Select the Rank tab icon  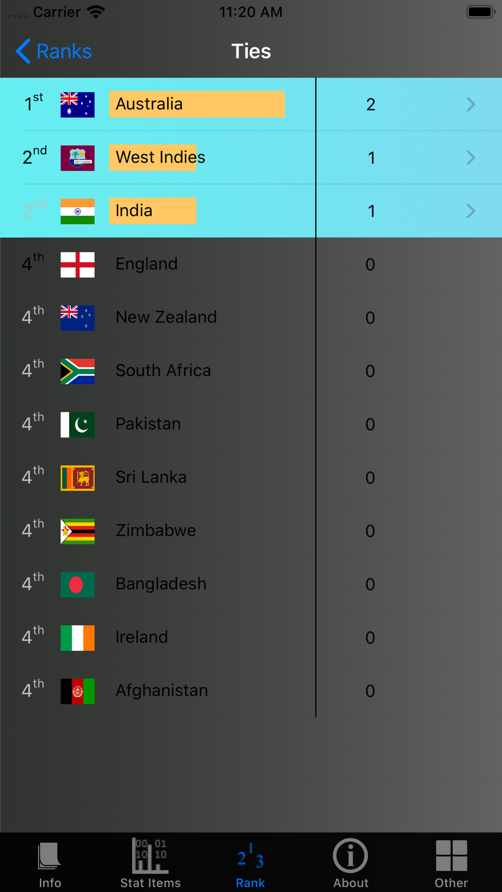click(250, 856)
